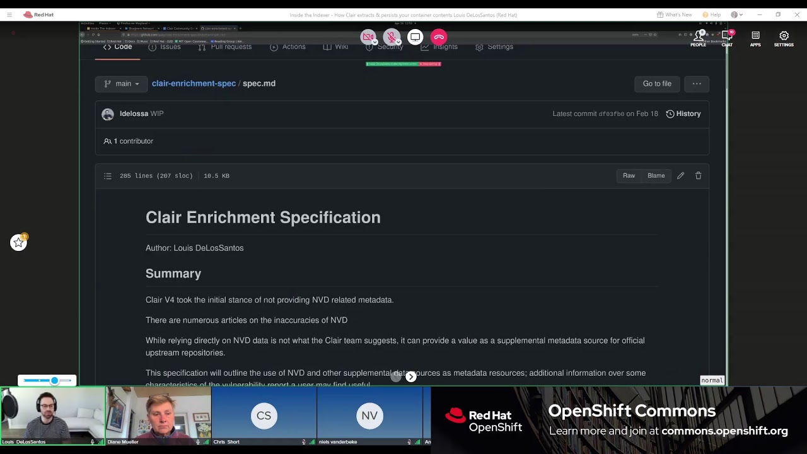Switch to the Insights tab

439,47
